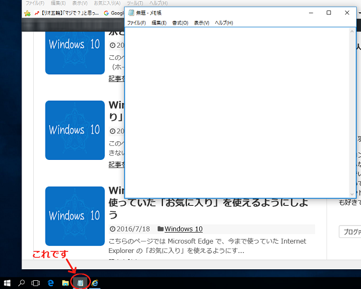Open taskbar search magnifier
Image resolution: width=361 pixels, height=289 pixels.
coord(21,283)
